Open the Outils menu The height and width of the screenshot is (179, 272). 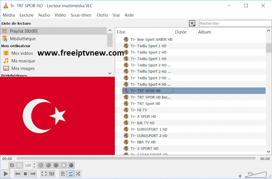point(102,15)
